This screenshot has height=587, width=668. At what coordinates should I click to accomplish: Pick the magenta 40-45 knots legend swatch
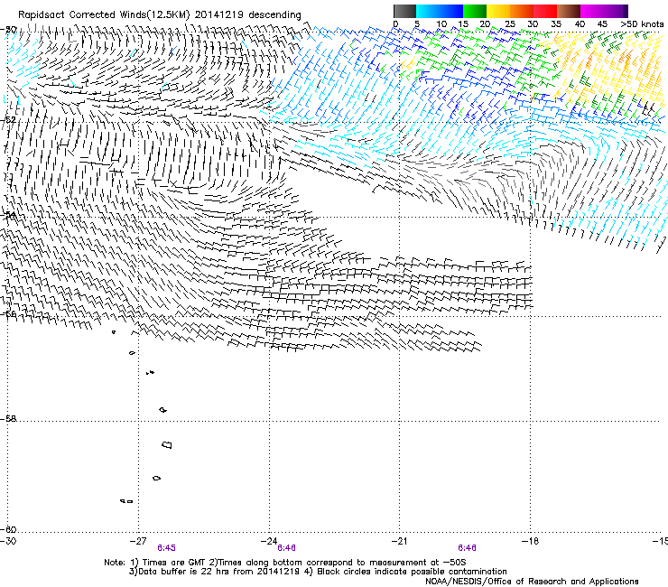(592, 11)
